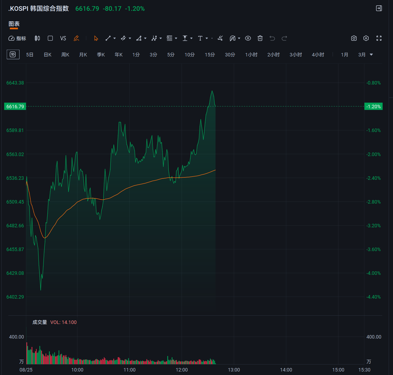Viewport: 393px width, 375px height.
Task: Open the 图表 chart tab
Action: click(14, 24)
